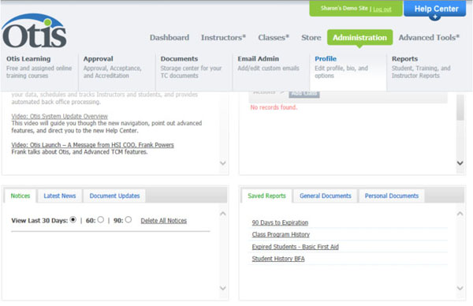Click scroll down arrow in classes panel
Viewport: 473px width, 306px height.
[460, 163]
